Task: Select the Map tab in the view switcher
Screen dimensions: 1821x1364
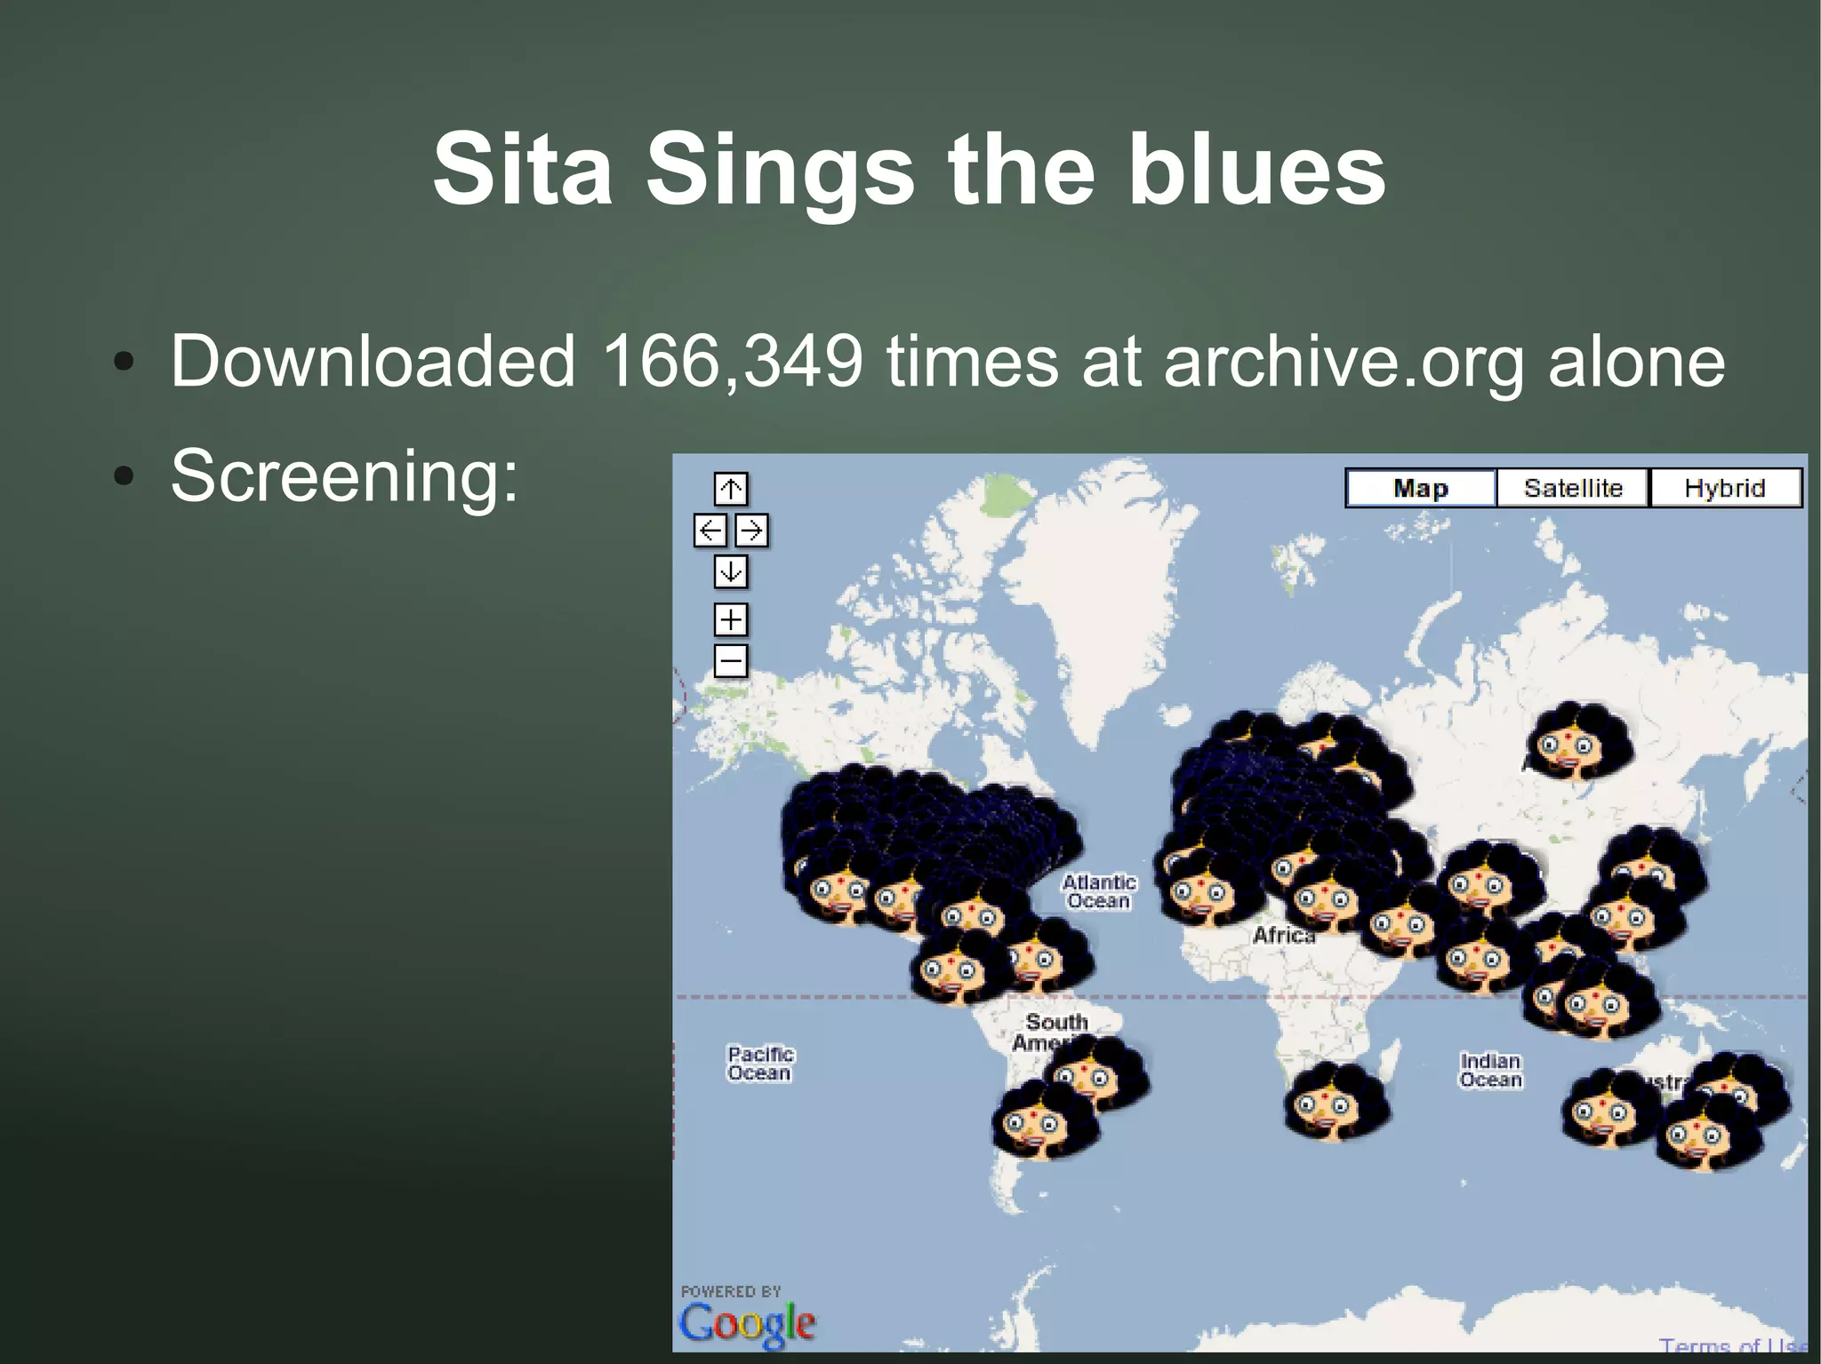Action: 1420,487
